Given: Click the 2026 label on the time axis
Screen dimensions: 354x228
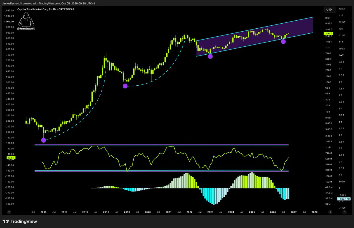Looking at the screenshot, I should [273, 212].
